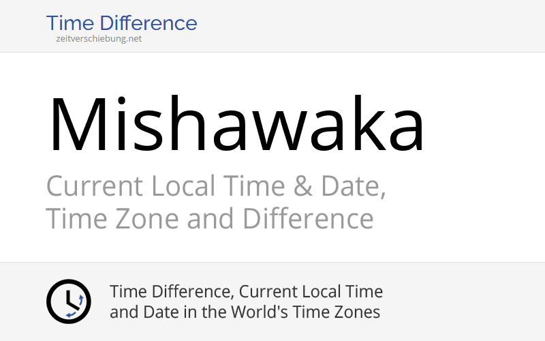Screen dimensions: 545x341
Task: Click the gray "Time Zone and Difference" line
Action: (209, 219)
